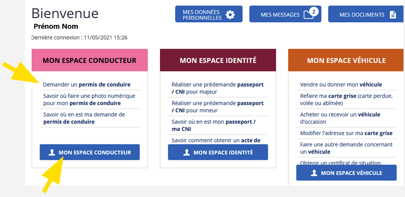Select Acheter ou recevoir un véhicule d'occasion
The height and width of the screenshot is (197, 405).
point(340,118)
